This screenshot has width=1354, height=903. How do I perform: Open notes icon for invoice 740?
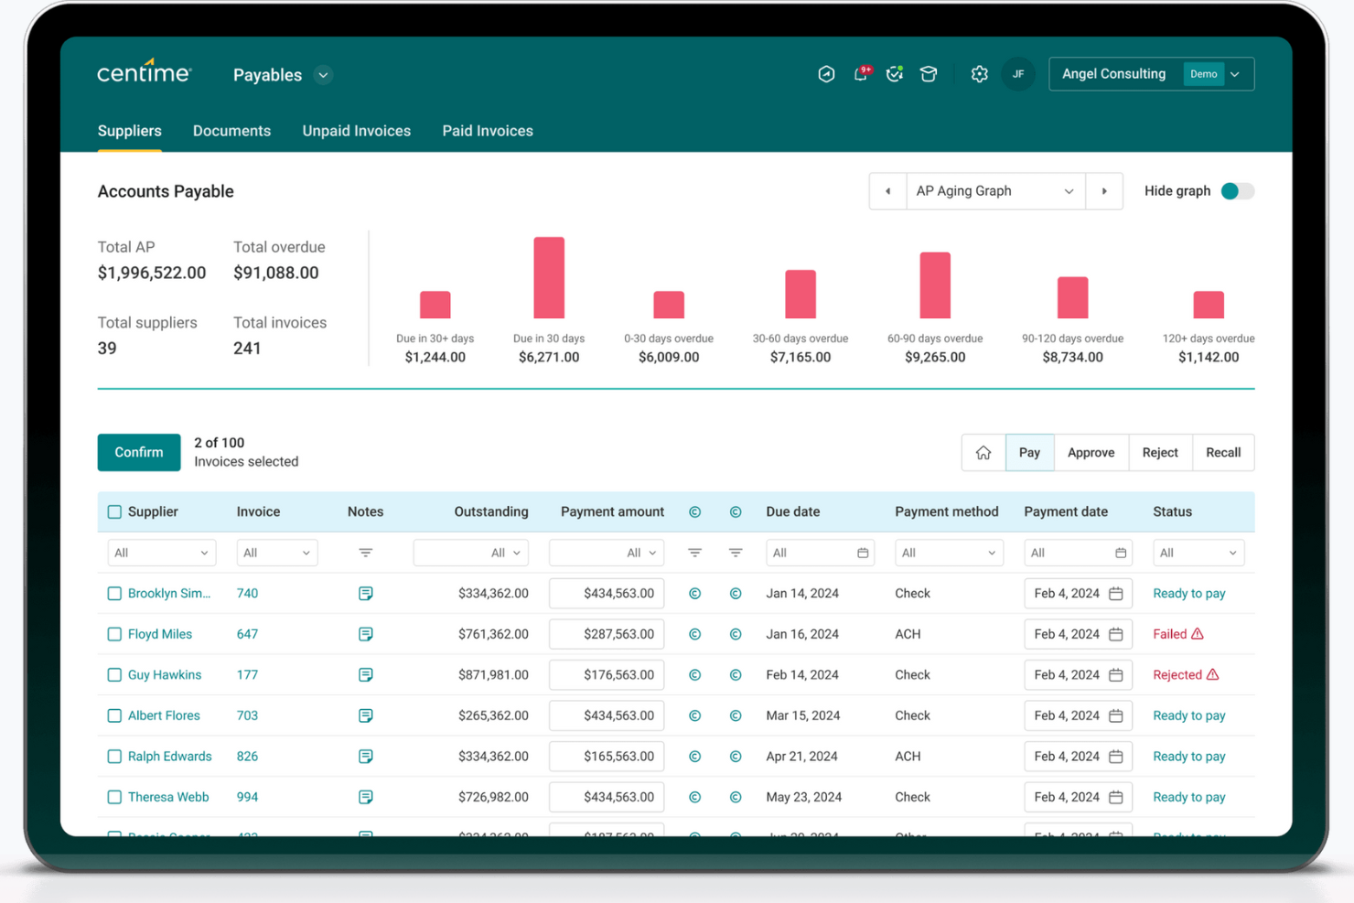[366, 594]
